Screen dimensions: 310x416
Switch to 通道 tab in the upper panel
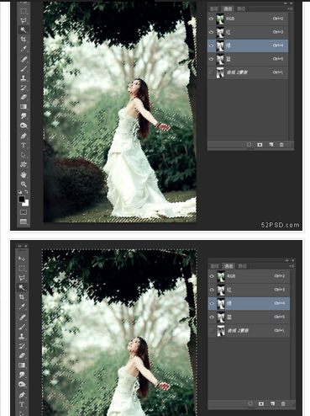228,9
